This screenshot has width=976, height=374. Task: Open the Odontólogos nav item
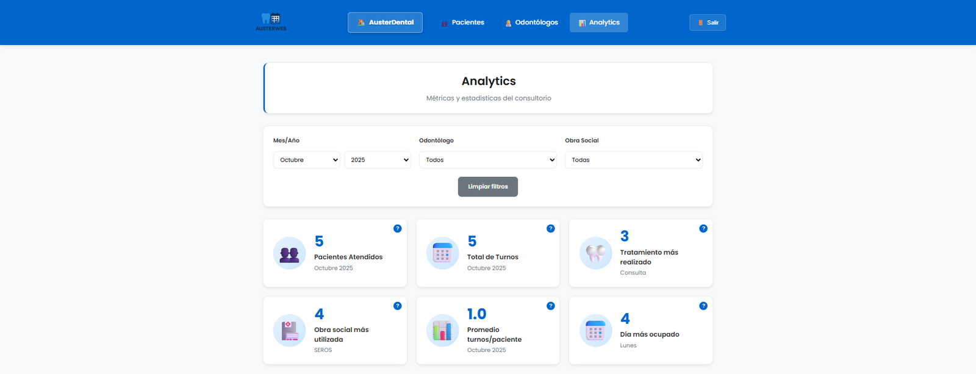531,23
